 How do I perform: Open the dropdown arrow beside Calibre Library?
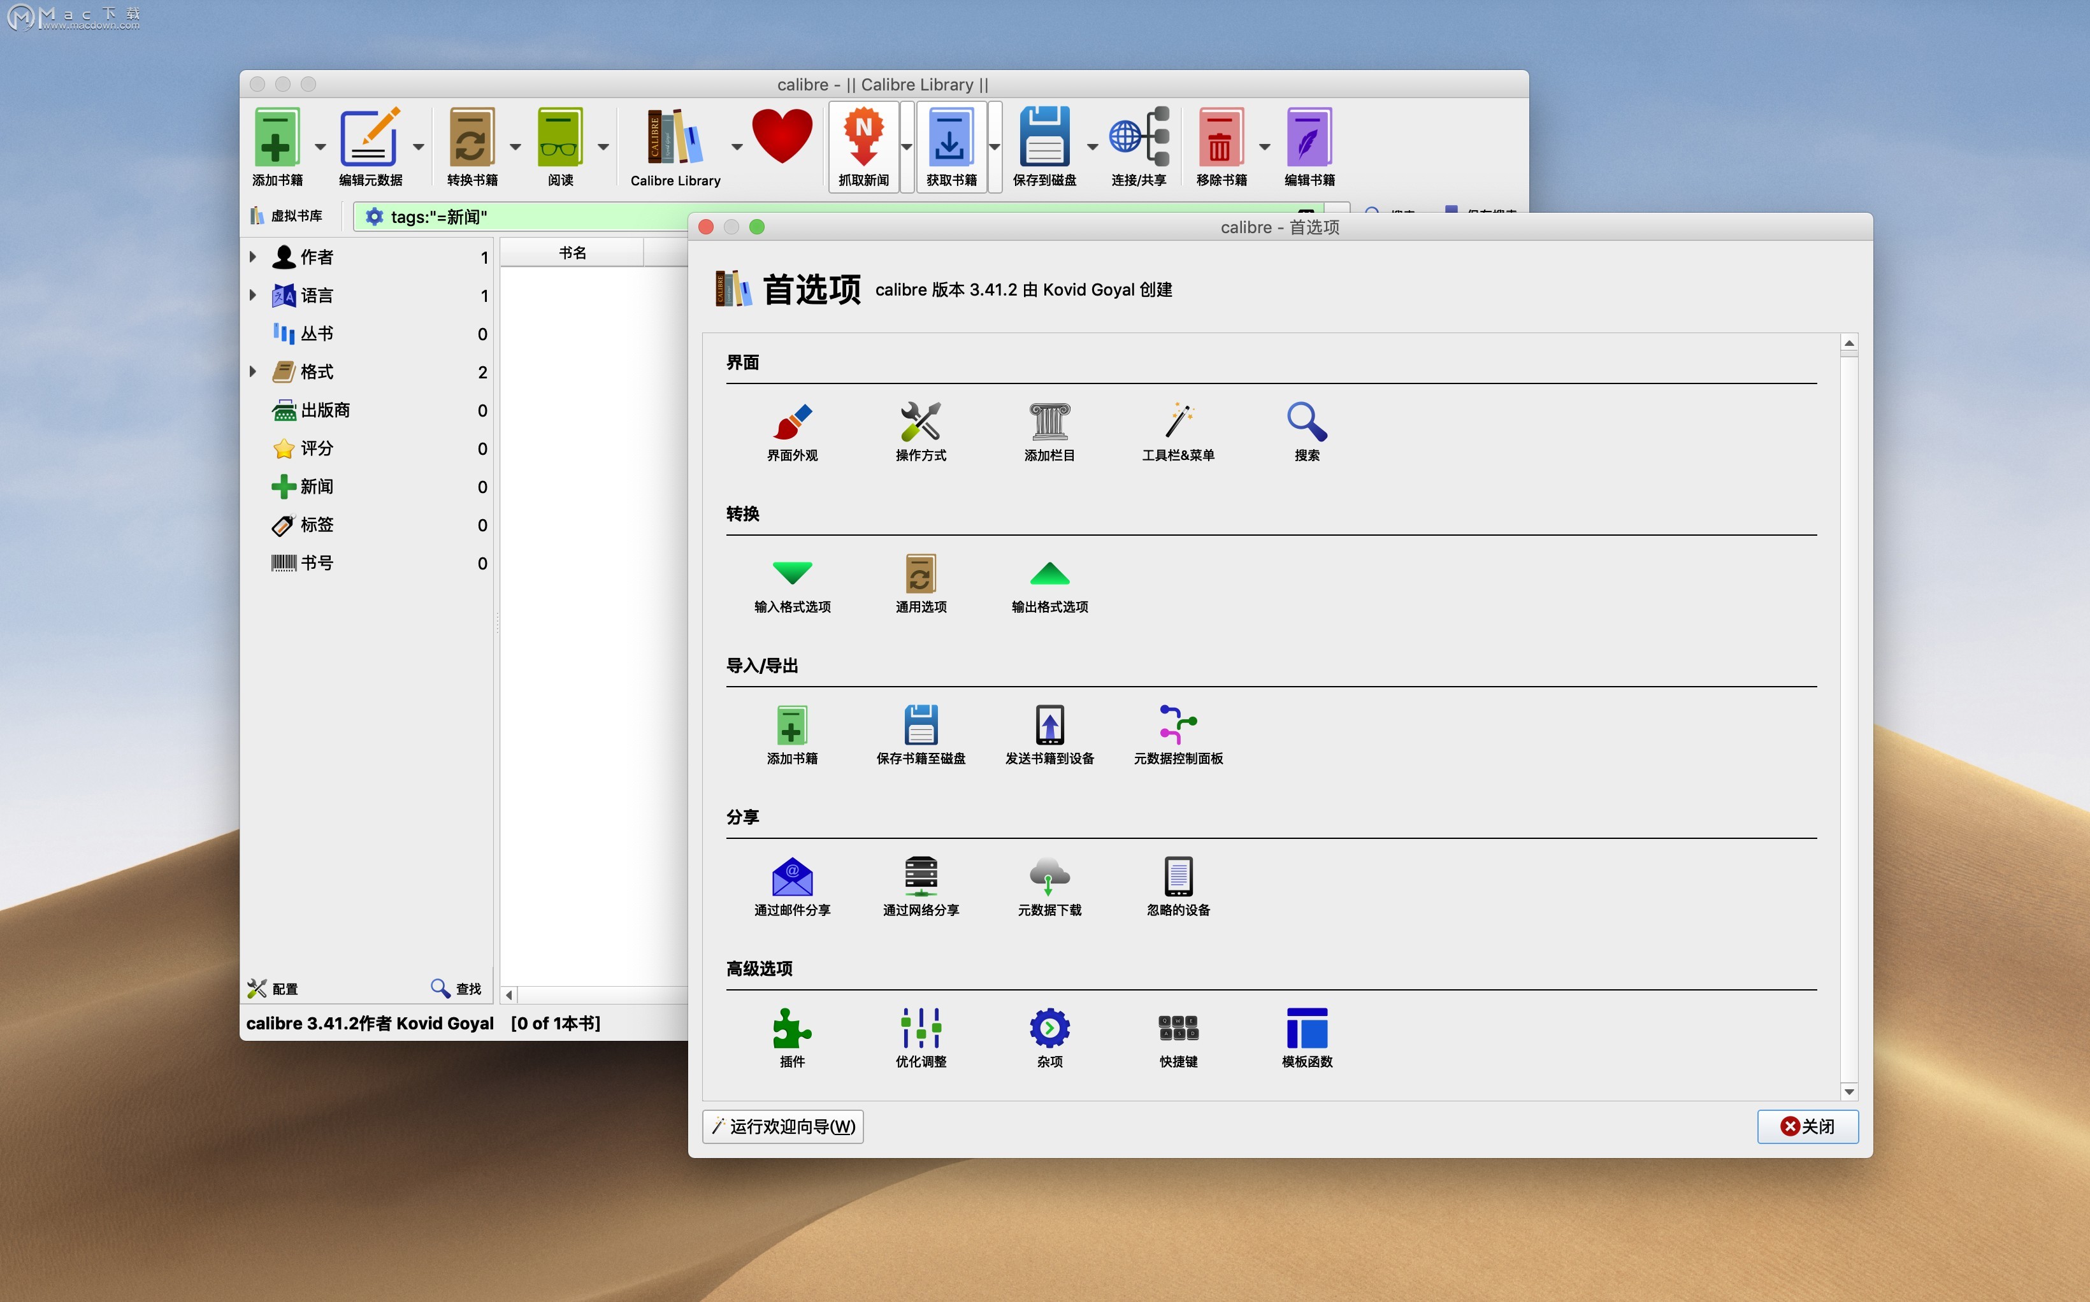point(737,147)
